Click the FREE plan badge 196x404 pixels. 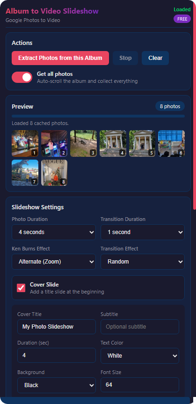pyautogui.click(x=182, y=19)
